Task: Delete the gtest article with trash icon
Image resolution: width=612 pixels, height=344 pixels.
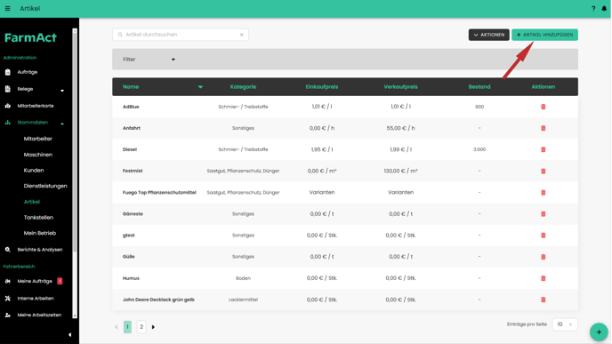Action: (x=543, y=236)
